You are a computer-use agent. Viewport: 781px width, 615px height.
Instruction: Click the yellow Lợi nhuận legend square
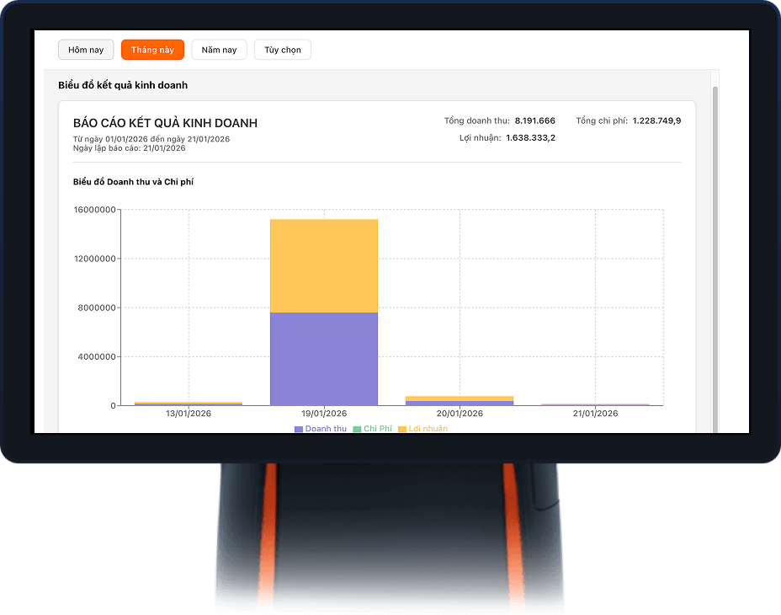pos(402,430)
